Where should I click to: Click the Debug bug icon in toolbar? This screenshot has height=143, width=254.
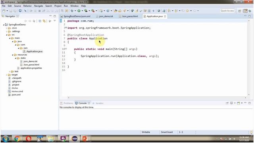[x=72, y=11]
